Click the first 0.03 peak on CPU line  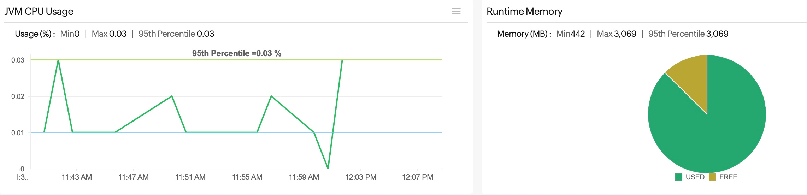[58, 60]
